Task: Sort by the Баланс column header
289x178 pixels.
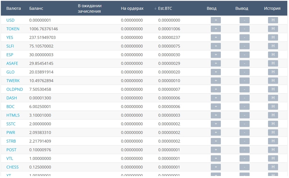Action: pos(36,8)
